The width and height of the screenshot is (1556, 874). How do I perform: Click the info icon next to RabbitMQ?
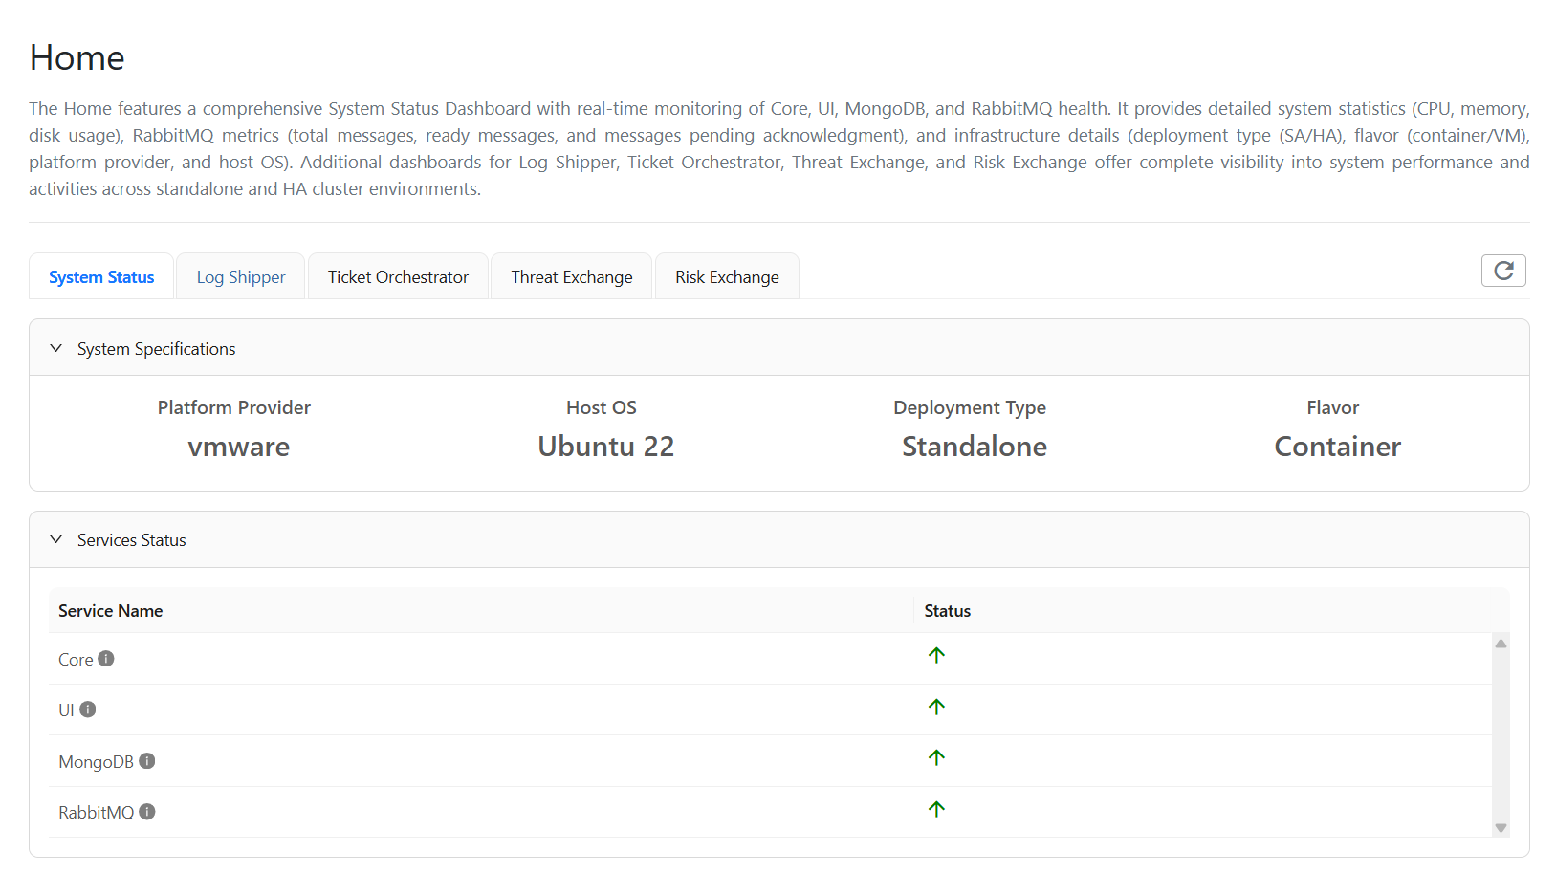(x=147, y=812)
